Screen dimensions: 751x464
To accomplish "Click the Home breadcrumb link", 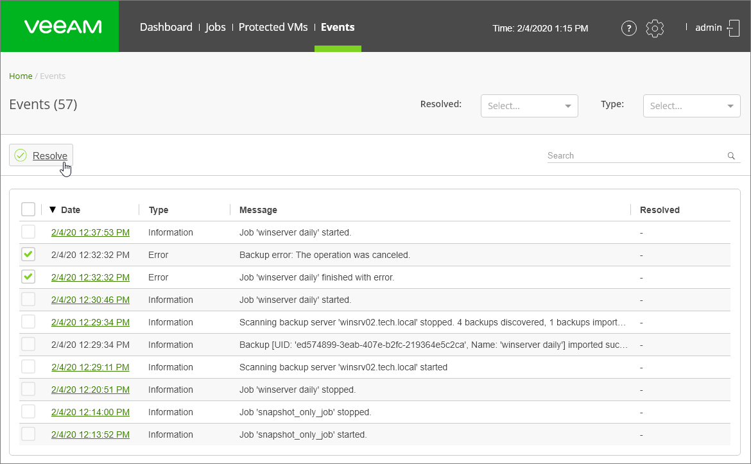I will 21,76.
